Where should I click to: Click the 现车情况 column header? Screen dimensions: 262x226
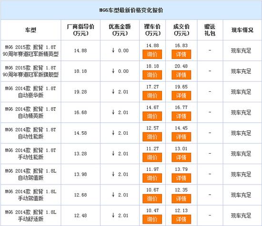(x=242, y=30)
